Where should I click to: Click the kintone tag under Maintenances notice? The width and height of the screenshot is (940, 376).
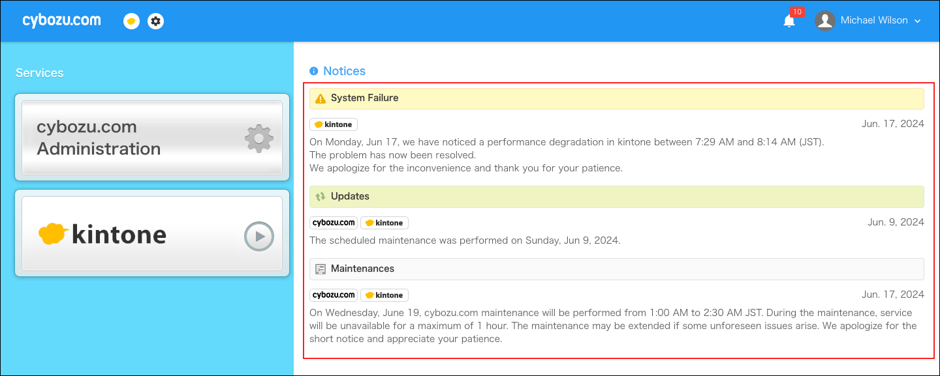pos(384,295)
